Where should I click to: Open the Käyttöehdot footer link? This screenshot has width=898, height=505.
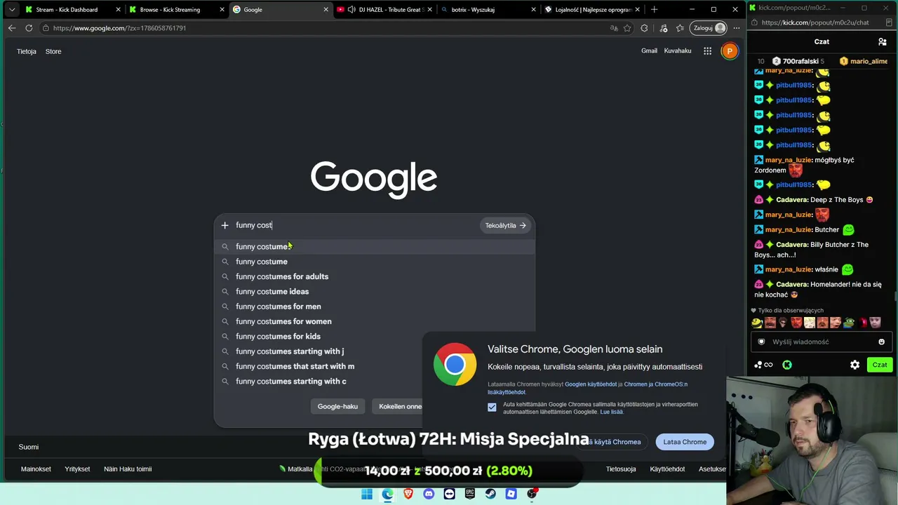667,469
